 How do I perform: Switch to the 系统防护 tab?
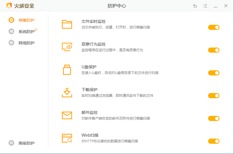(26, 32)
